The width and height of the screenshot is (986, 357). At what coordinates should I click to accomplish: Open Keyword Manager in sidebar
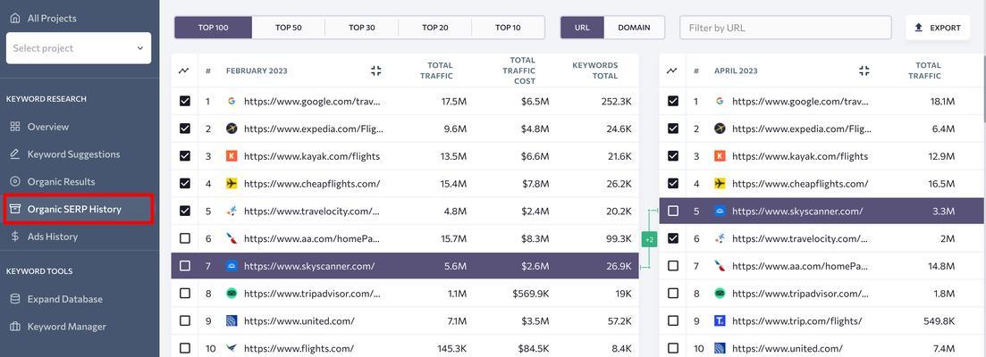(x=67, y=327)
